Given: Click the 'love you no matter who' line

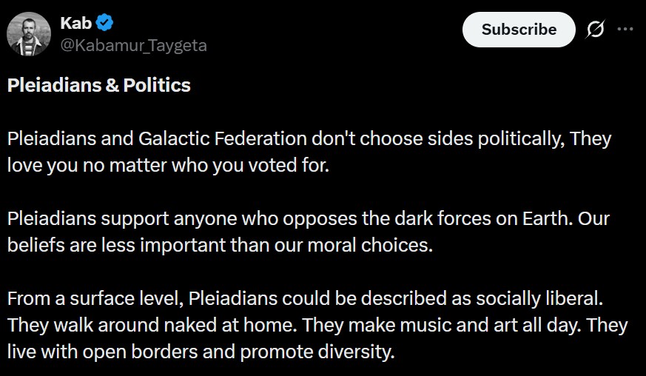Looking at the screenshot, I should click(x=168, y=164).
